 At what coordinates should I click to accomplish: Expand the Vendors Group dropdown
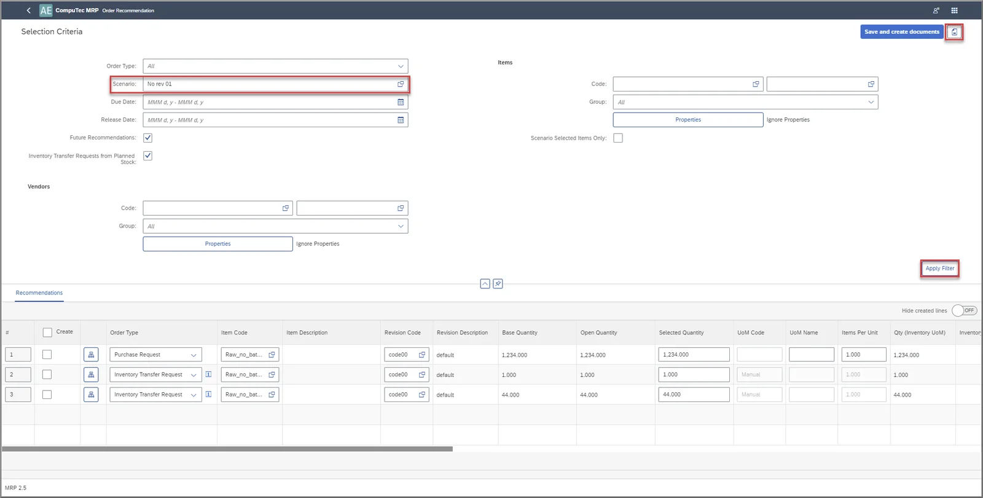click(x=401, y=226)
